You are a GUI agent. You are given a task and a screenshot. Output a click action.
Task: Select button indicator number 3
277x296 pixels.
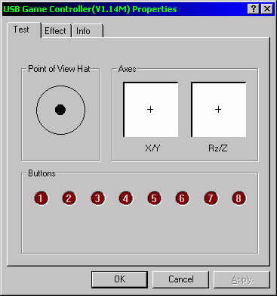click(x=98, y=198)
